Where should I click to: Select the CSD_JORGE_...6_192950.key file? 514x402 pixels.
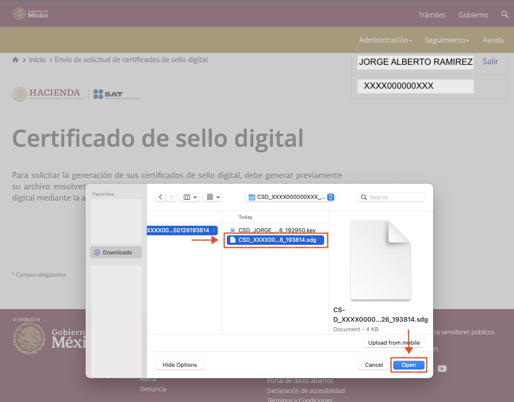click(x=275, y=231)
